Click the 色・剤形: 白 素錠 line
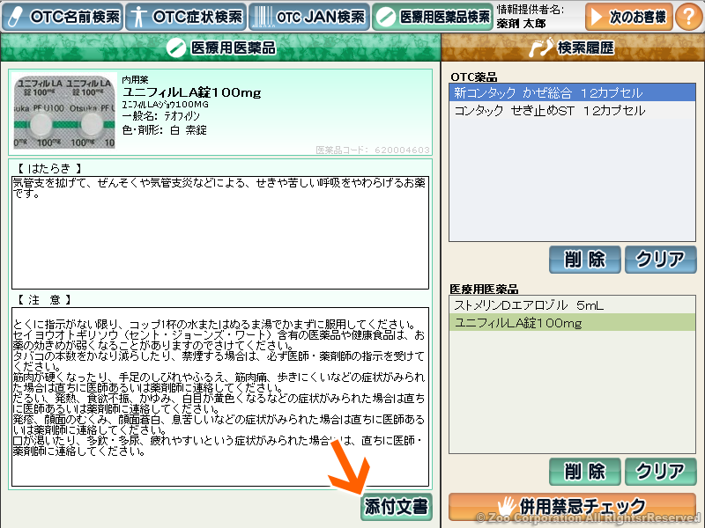The image size is (705, 528). pyautogui.click(x=165, y=130)
